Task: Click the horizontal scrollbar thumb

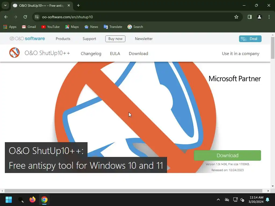Action: tap(133, 191)
